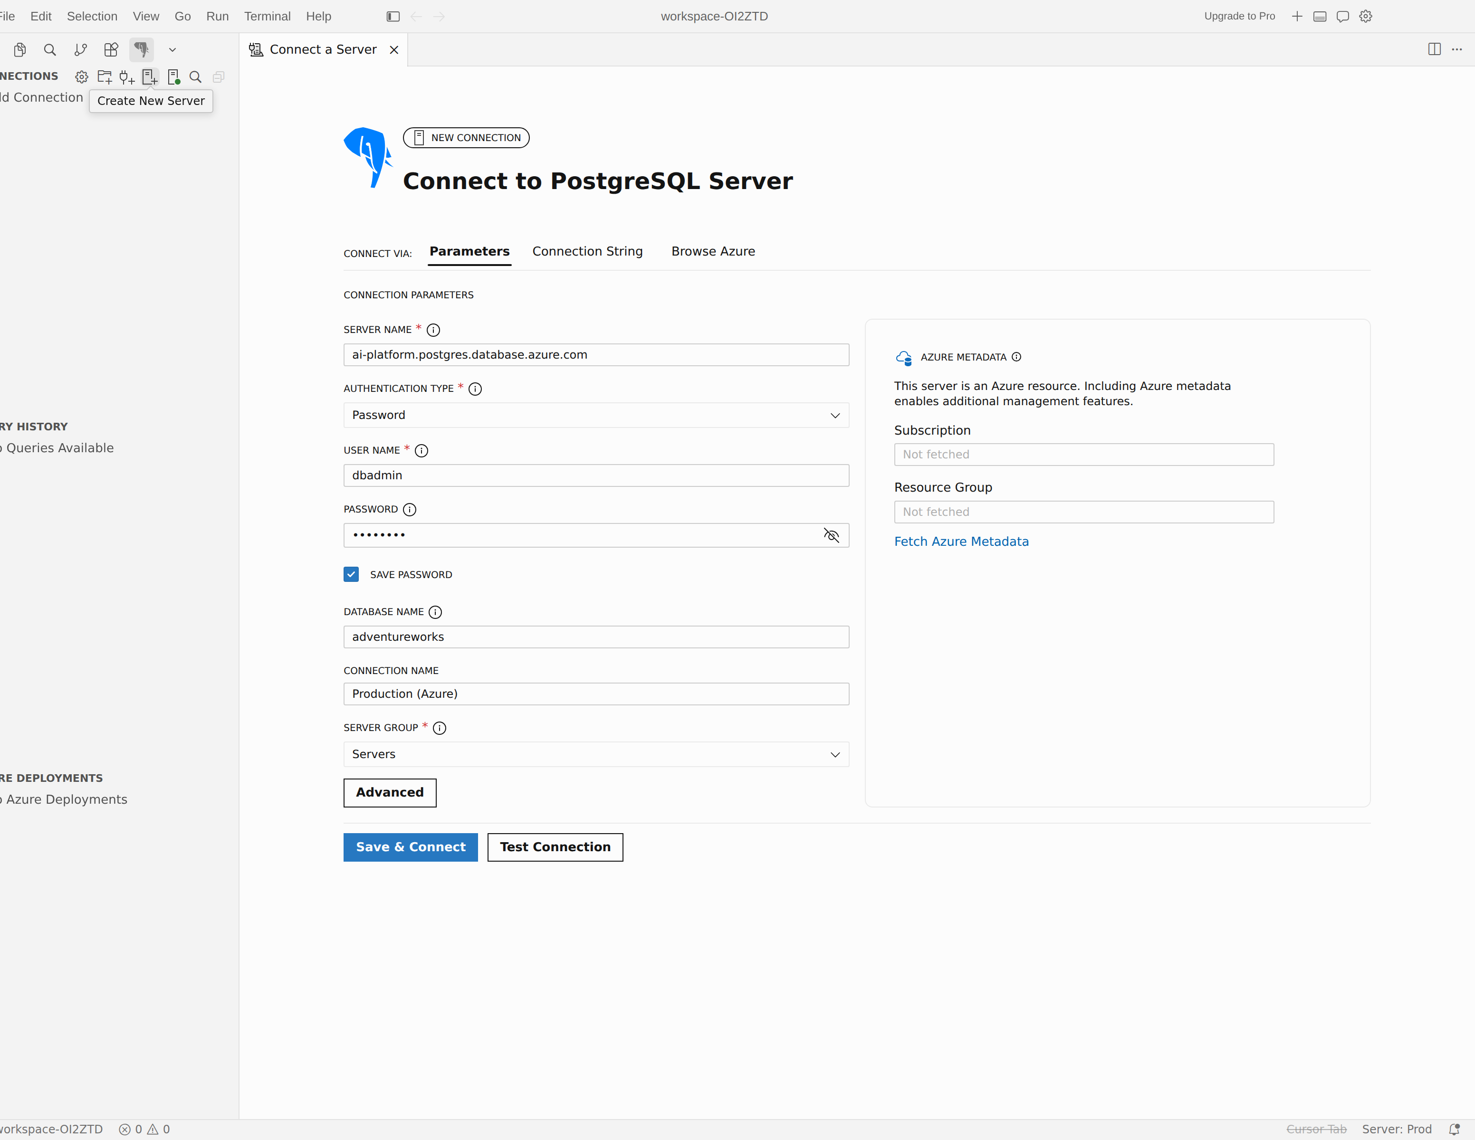The image size is (1475, 1140).
Task: Select the Connect a Server editor tab
Action: pyautogui.click(x=324, y=49)
